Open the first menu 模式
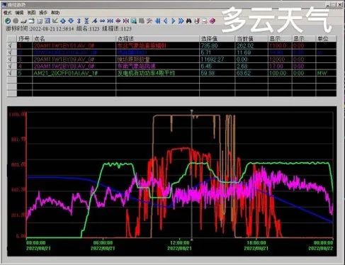The width and height of the screenshot is (345, 265). click(7, 13)
